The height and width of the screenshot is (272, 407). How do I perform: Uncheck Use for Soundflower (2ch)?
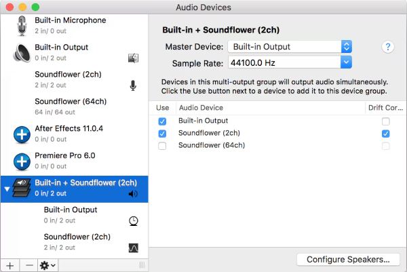coord(162,134)
